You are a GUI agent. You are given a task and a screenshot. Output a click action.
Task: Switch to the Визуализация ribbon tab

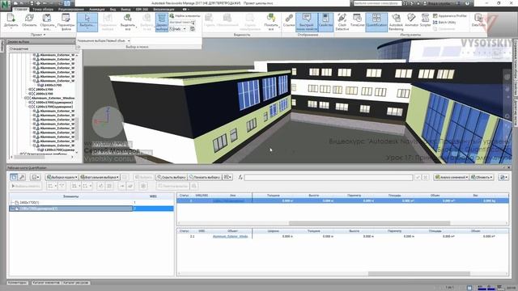(x=163, y=9)
